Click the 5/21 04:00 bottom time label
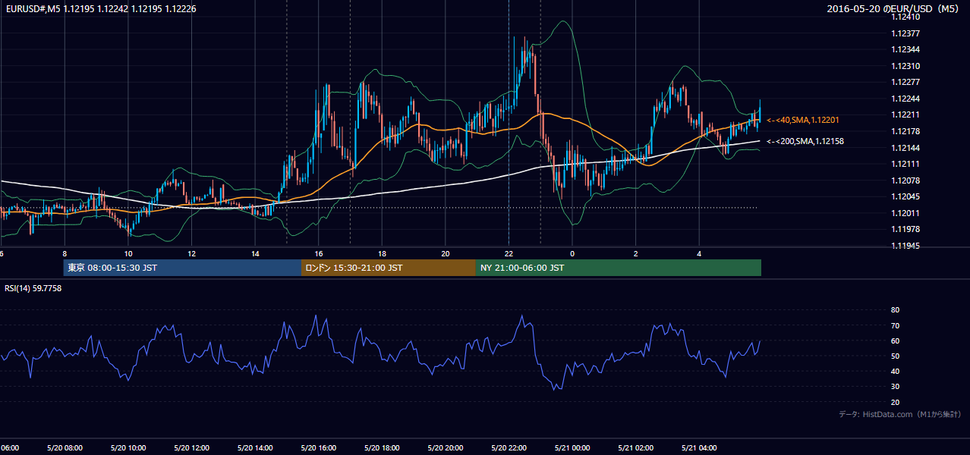 click(699, 448)
